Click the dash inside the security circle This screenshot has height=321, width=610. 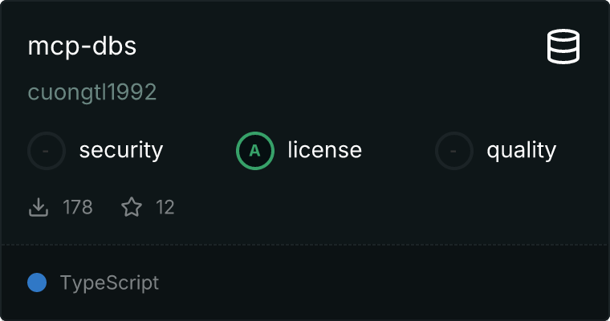[x=47, y=150]
